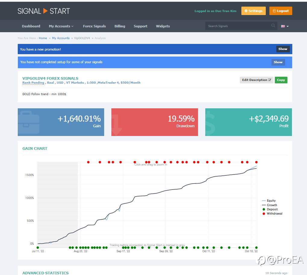307x275 pixels.
Task: Open the Support page
Action: 140,26
